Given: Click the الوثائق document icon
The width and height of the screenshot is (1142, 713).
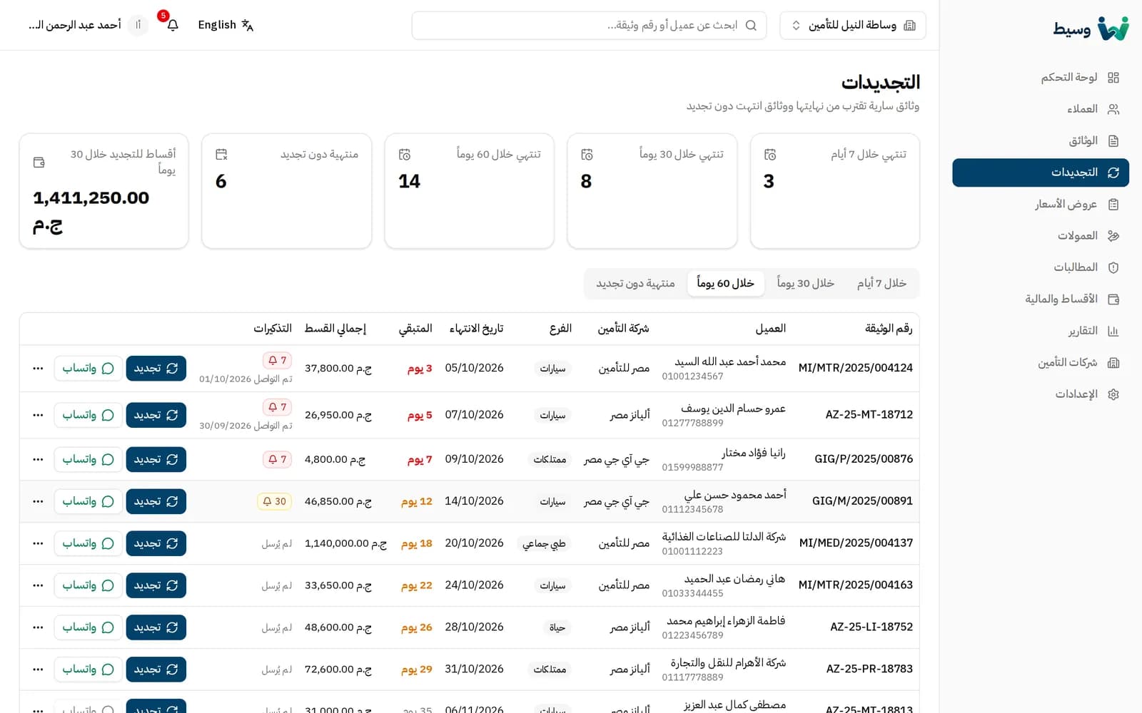Looking at the screenshot, I should (1113, 140).
